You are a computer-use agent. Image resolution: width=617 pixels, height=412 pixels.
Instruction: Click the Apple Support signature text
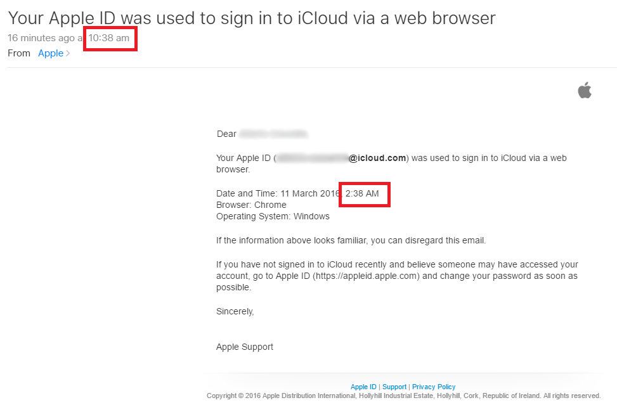tap(245, 347)
